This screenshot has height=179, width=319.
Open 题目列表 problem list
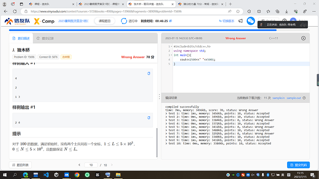tap(20, 165)
